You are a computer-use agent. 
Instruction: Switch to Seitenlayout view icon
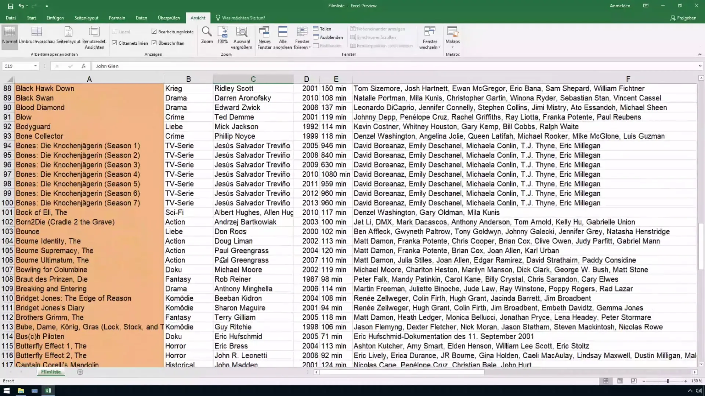point(68,36)
